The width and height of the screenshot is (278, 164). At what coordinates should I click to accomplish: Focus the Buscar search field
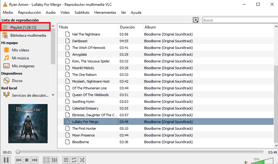240,20
